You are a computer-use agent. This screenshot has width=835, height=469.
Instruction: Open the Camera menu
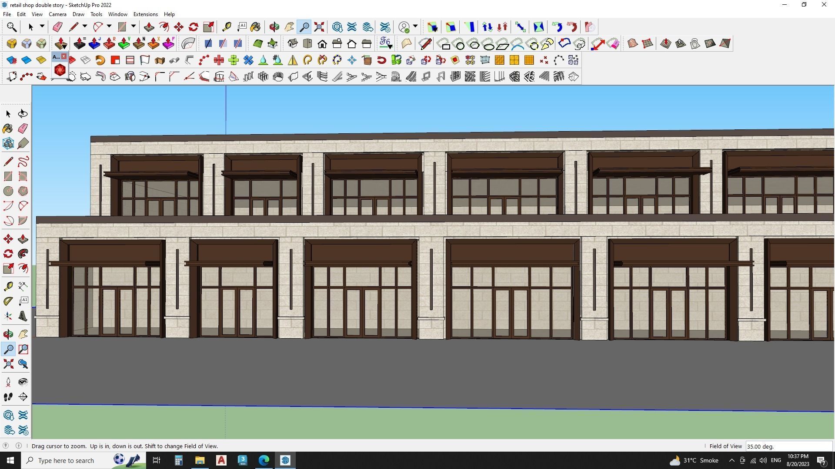point(57,14)
